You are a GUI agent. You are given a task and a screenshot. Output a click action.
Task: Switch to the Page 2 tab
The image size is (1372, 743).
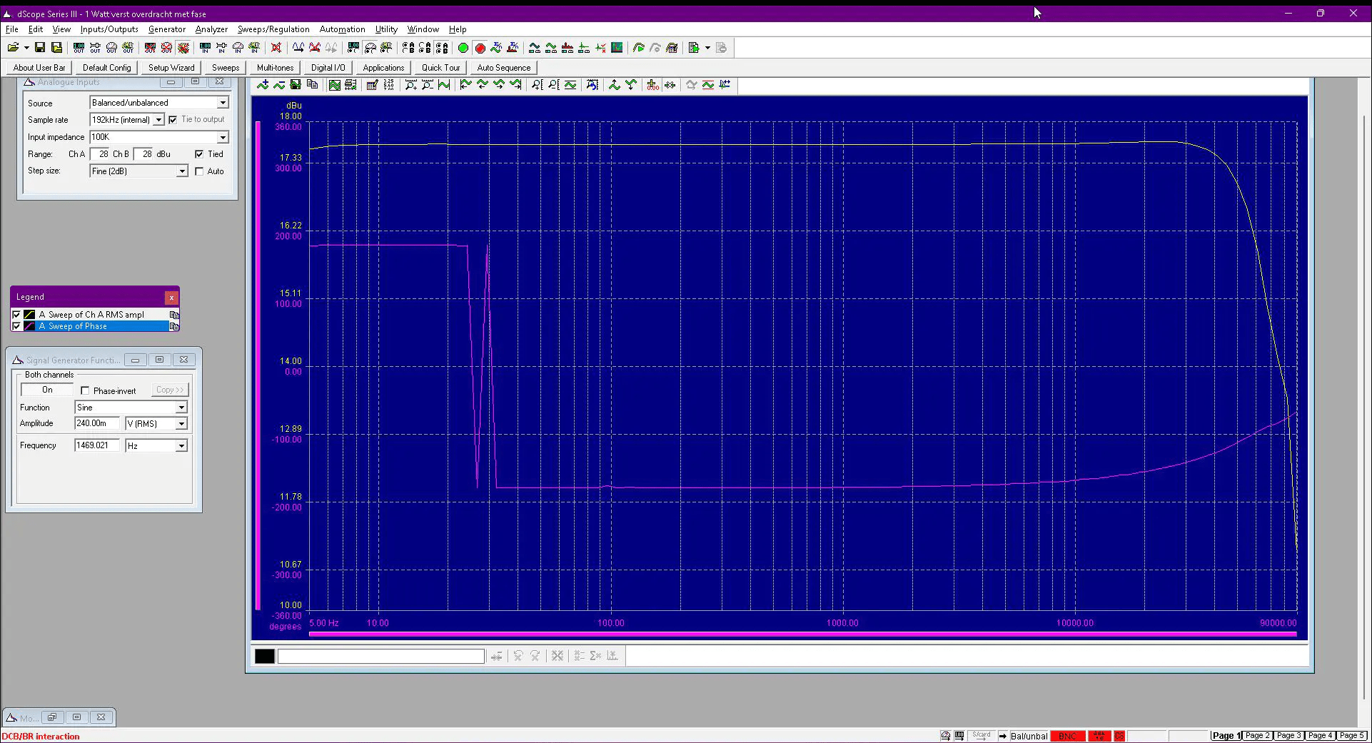[x=1258, y=735]
